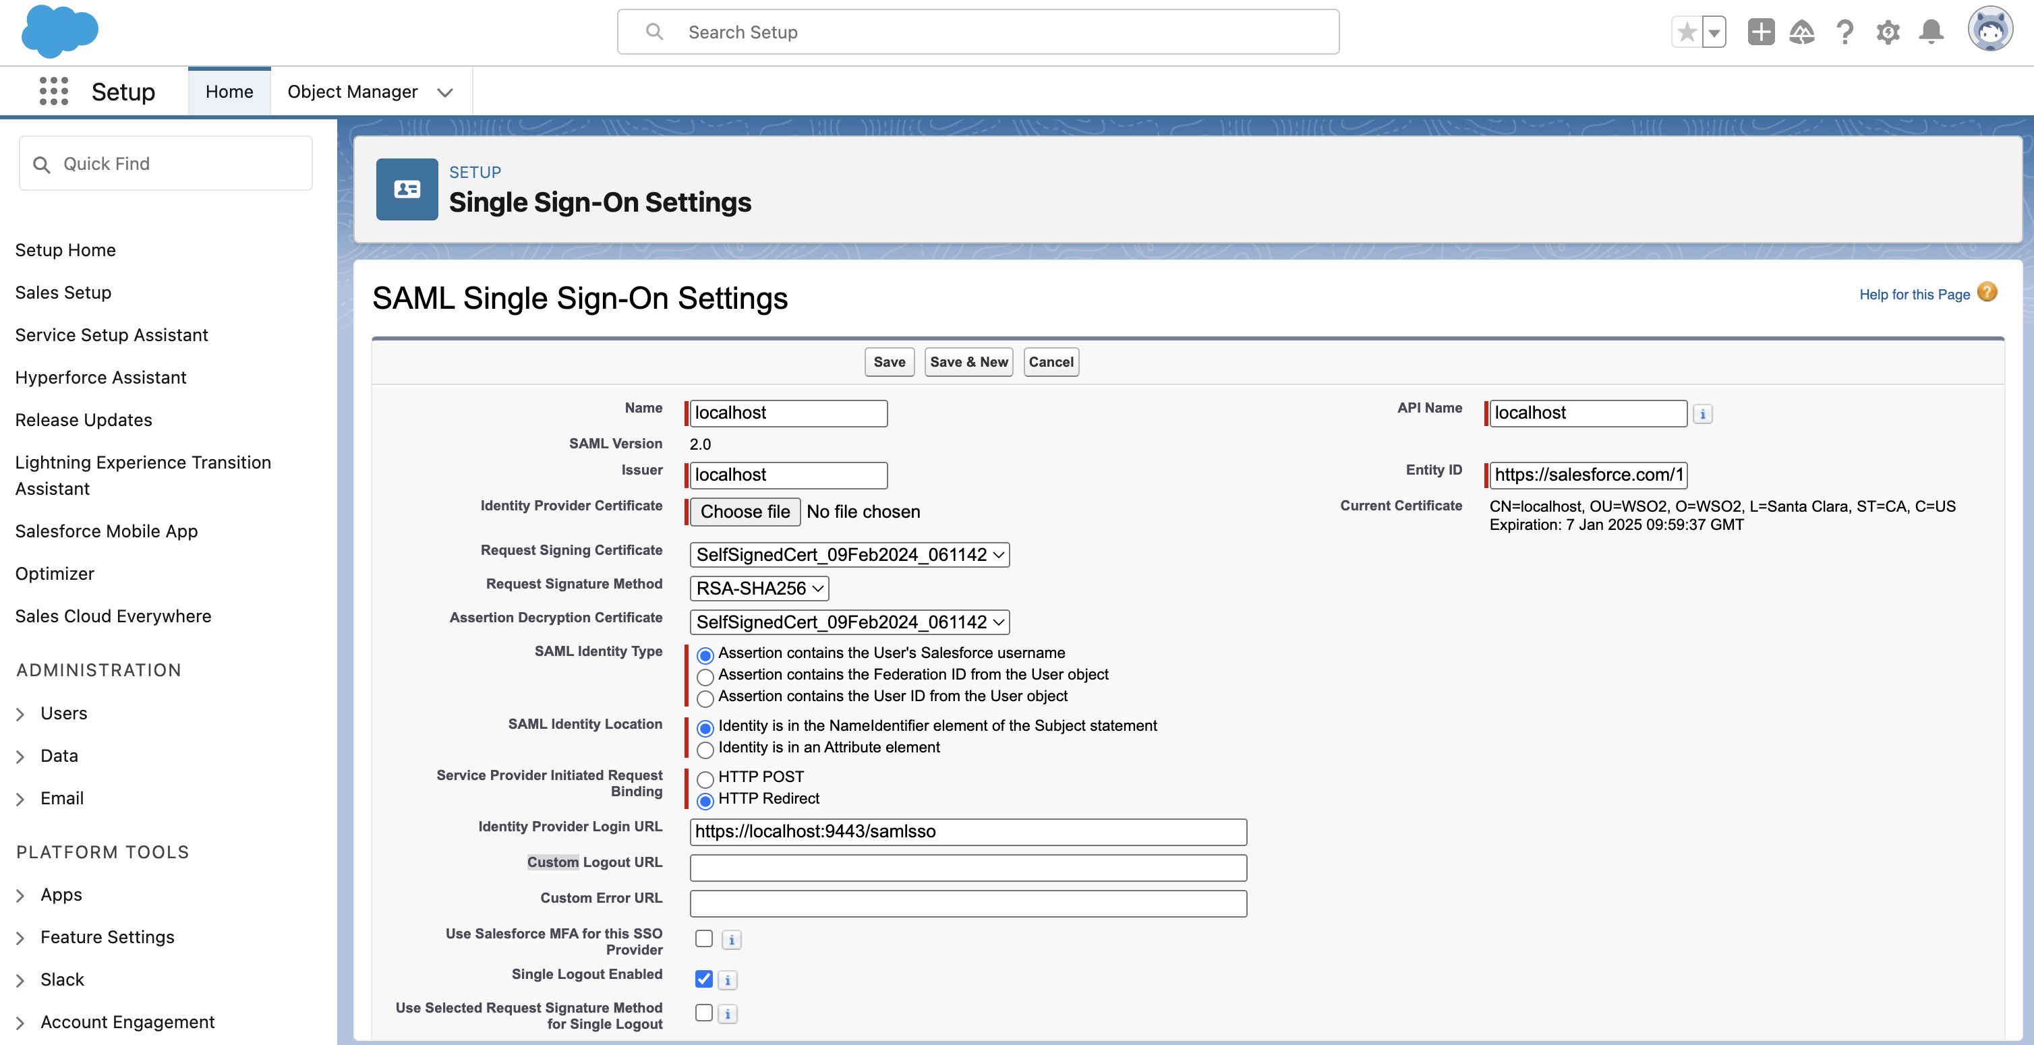Screen dimensions: 2034x1045
Task: Enable Use Salesforce MFA for SSO checkbox
Action: 703,938
